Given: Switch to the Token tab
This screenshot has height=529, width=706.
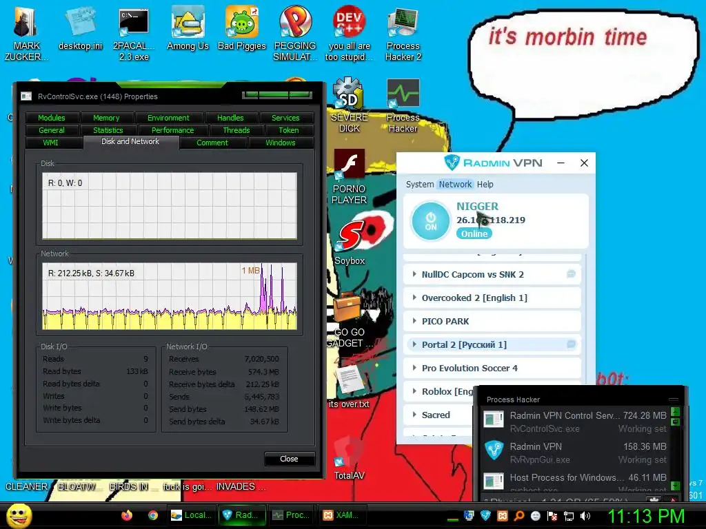Looking at the screenshot, I should pyautogui.click(x=289, y=130).
